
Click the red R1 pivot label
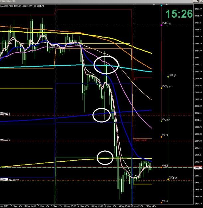[135, 79]
